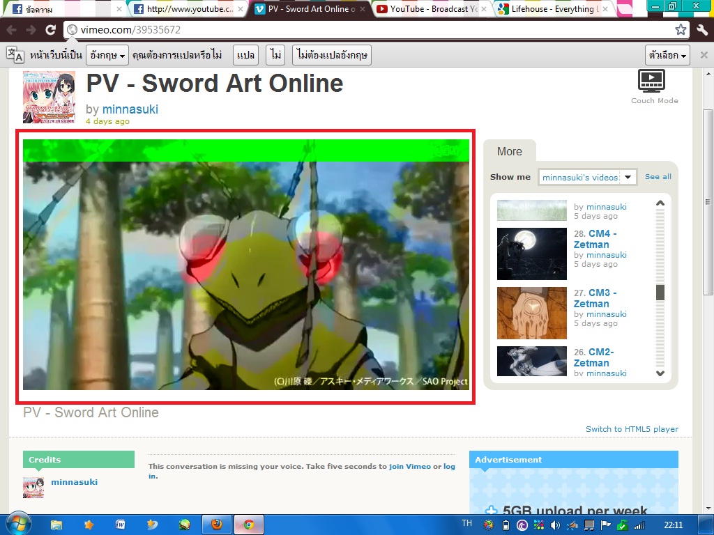Click the Show desktop button
This screenshot has height=535, width=714.
(x=704, y=525)
